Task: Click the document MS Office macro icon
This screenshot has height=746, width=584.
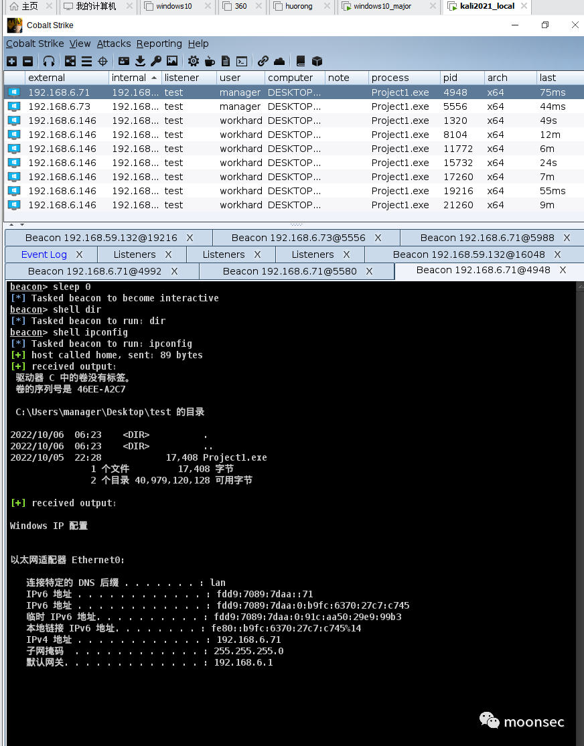Action: (x=226, y=61)
